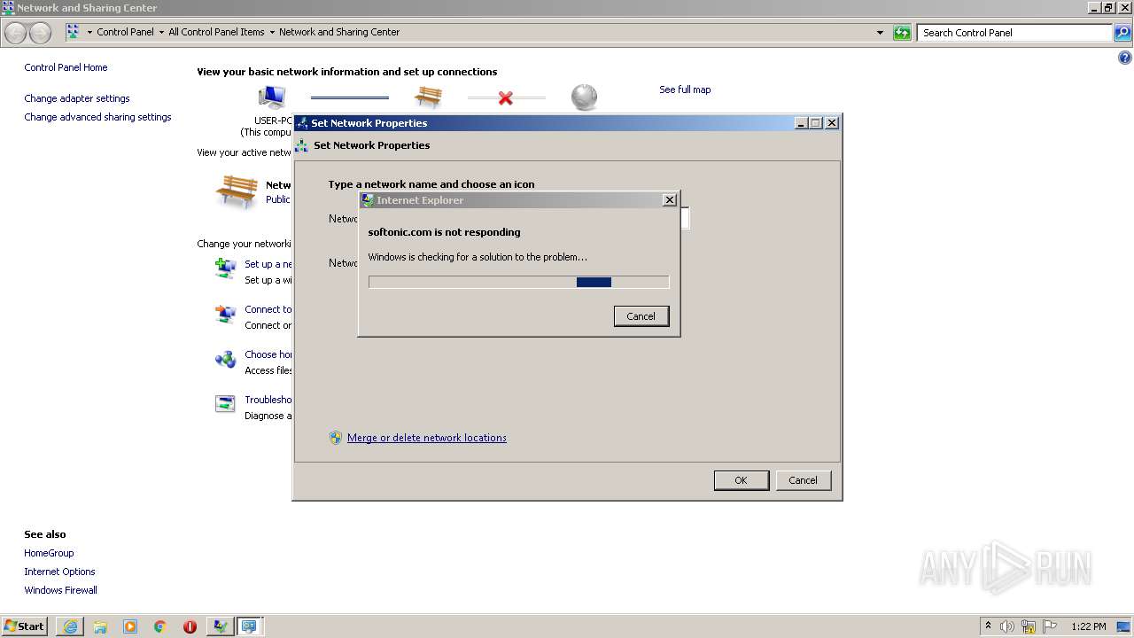Click the search magnifier icon
1134x638 pixels.
[x=1122, y=33]
